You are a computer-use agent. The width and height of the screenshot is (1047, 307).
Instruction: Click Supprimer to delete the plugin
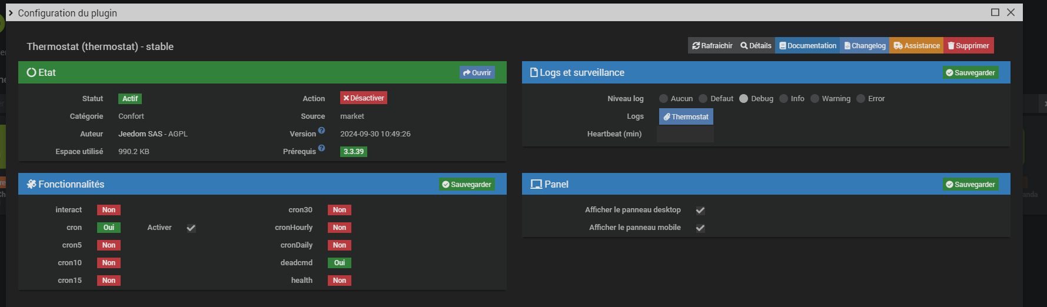point(968,46)
